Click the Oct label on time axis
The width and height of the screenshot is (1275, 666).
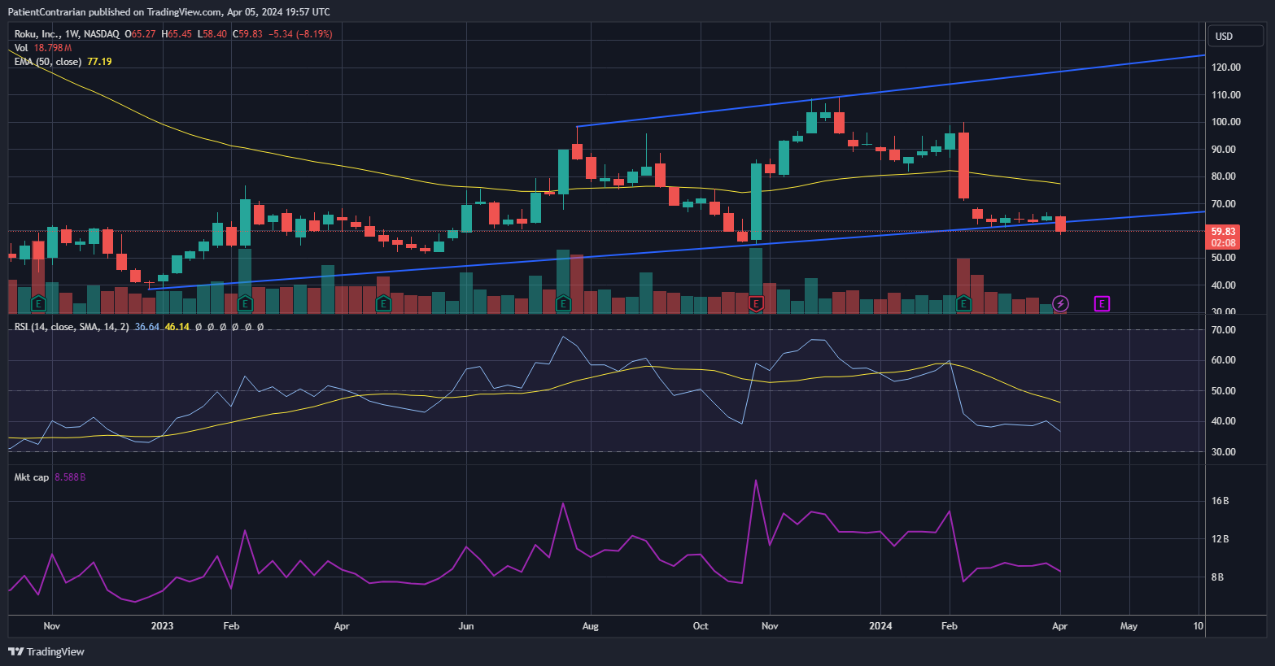(x=701, y=626)
